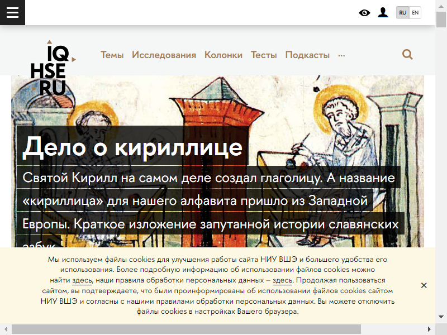Open the Тесты section
This screenshot has width=447, height=335.
pyautogui.click(x=264, y=55)
